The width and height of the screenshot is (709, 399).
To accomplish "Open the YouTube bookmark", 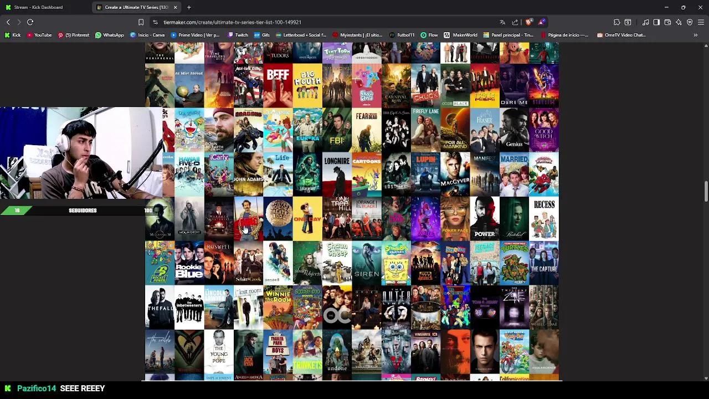I will pos(39,35).
